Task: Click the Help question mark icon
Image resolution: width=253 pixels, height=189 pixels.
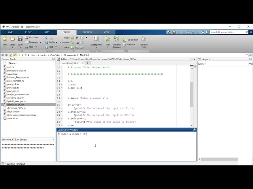Action: 207,32
